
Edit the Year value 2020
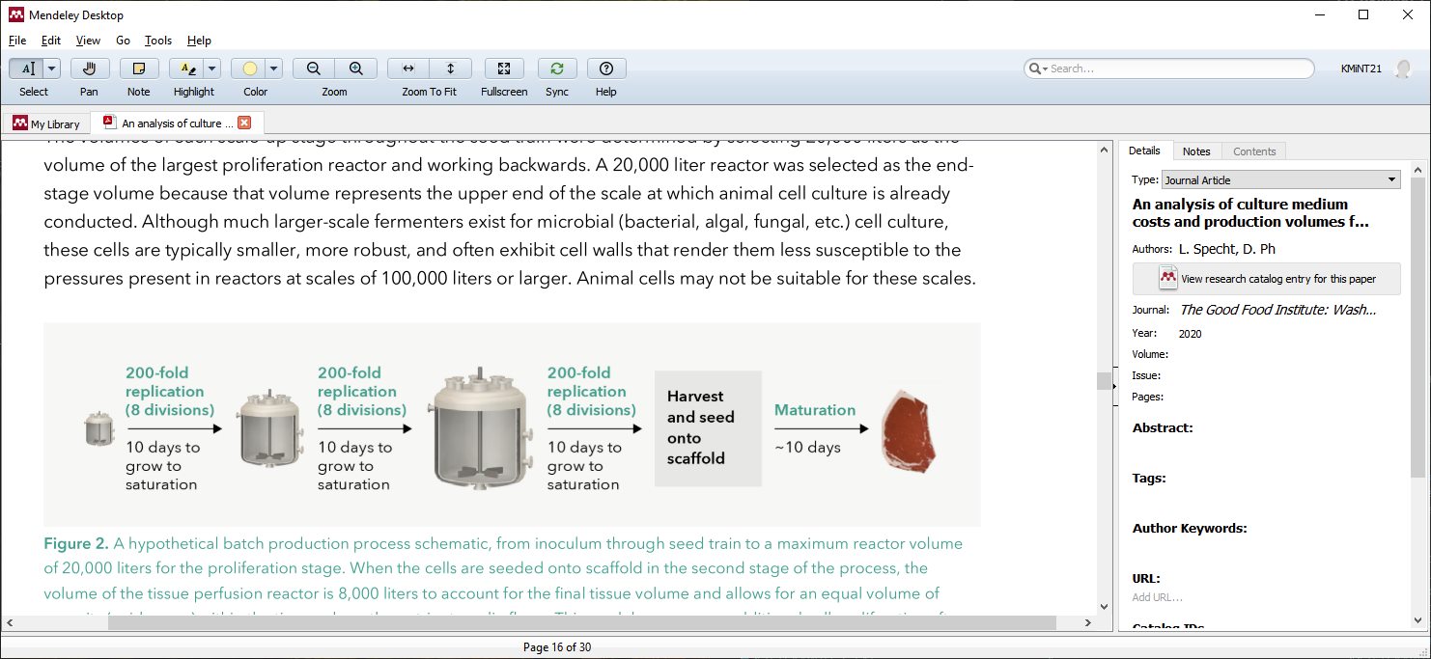coord(1192,334)
